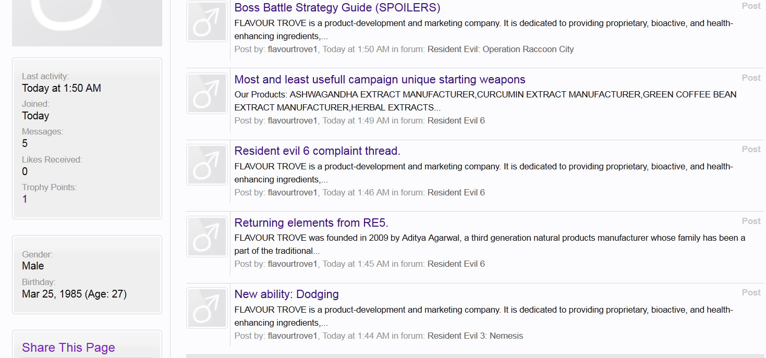The width and height of the screenshot is (766, 358).
Task: Click the Likes Received count 0
Action: (x=25, y=171)
